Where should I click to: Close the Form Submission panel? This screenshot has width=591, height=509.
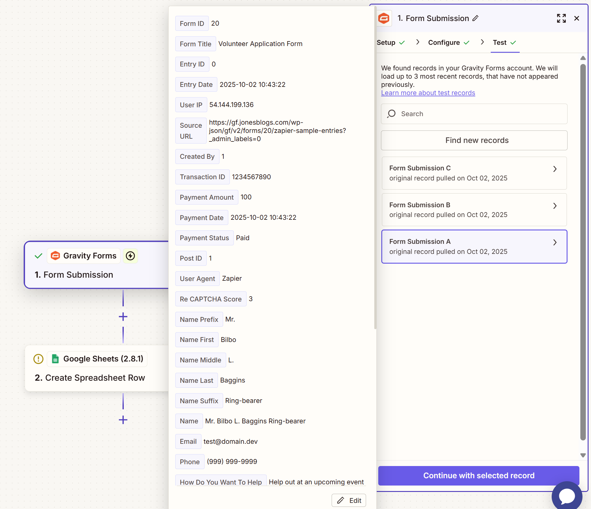(x=576, y=18)
